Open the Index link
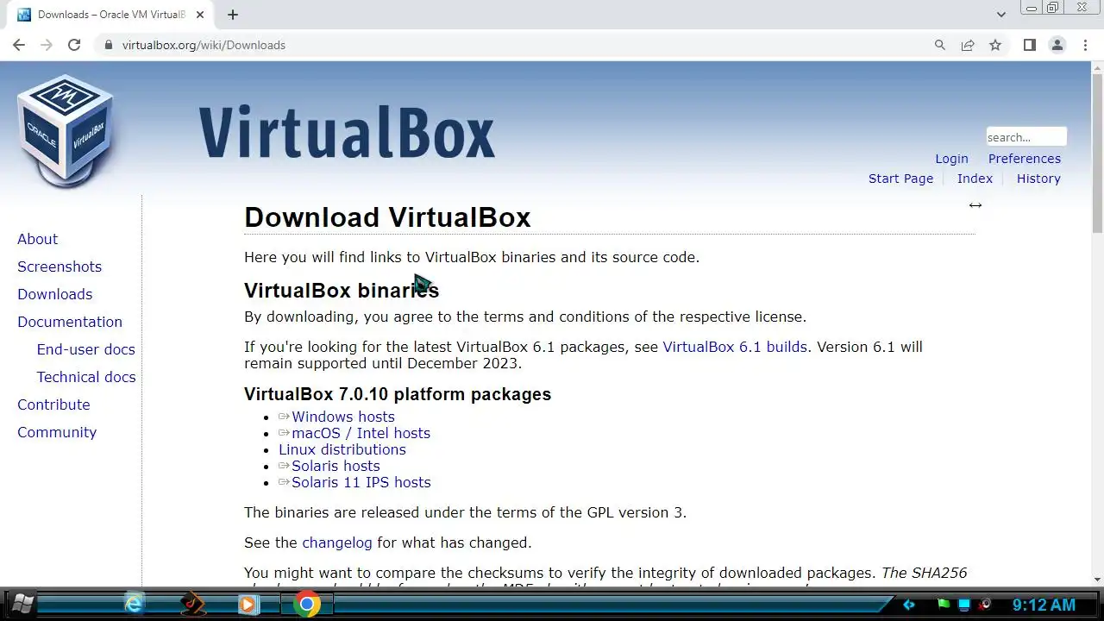Viewport: 1104px width, 621px height. pyautogui.click(x=975, y=179)
